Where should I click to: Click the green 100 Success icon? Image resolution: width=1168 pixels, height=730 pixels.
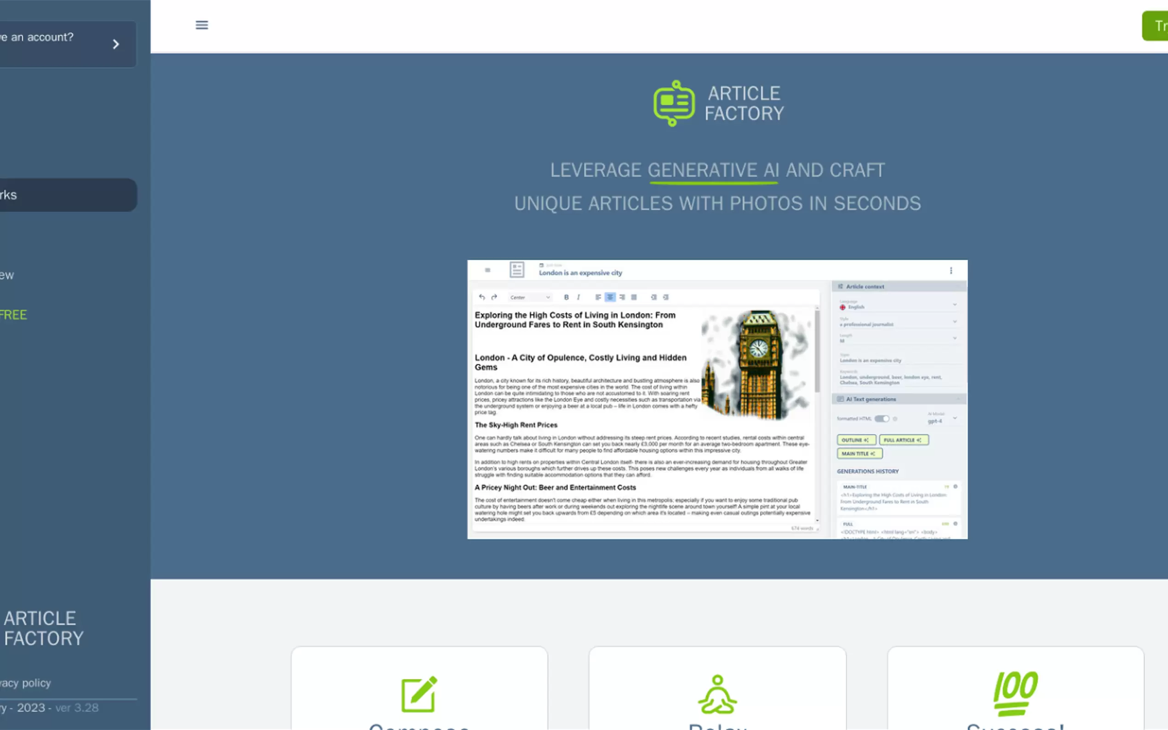coord(1015,693)
